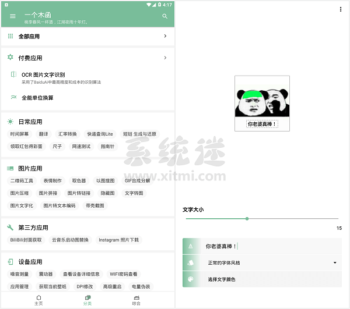Image resolution: width=350 pixels, height=309 pixels.
Task: Open the 带壳截图 chip
Action: (x=95, y=205)
